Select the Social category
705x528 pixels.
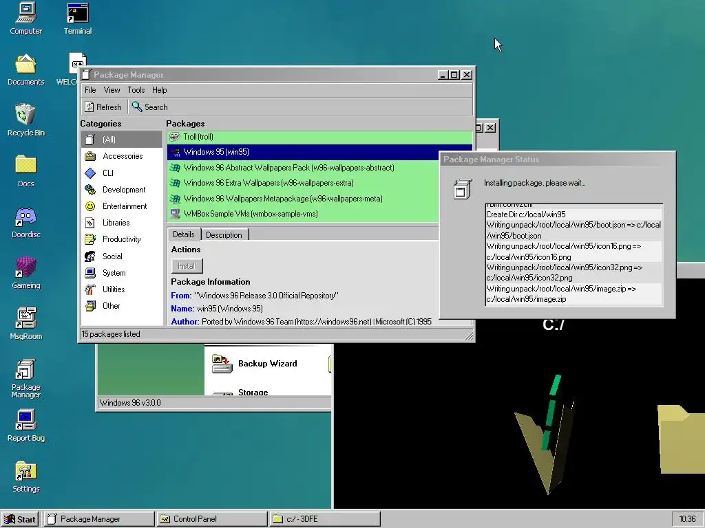click(121, 256)
